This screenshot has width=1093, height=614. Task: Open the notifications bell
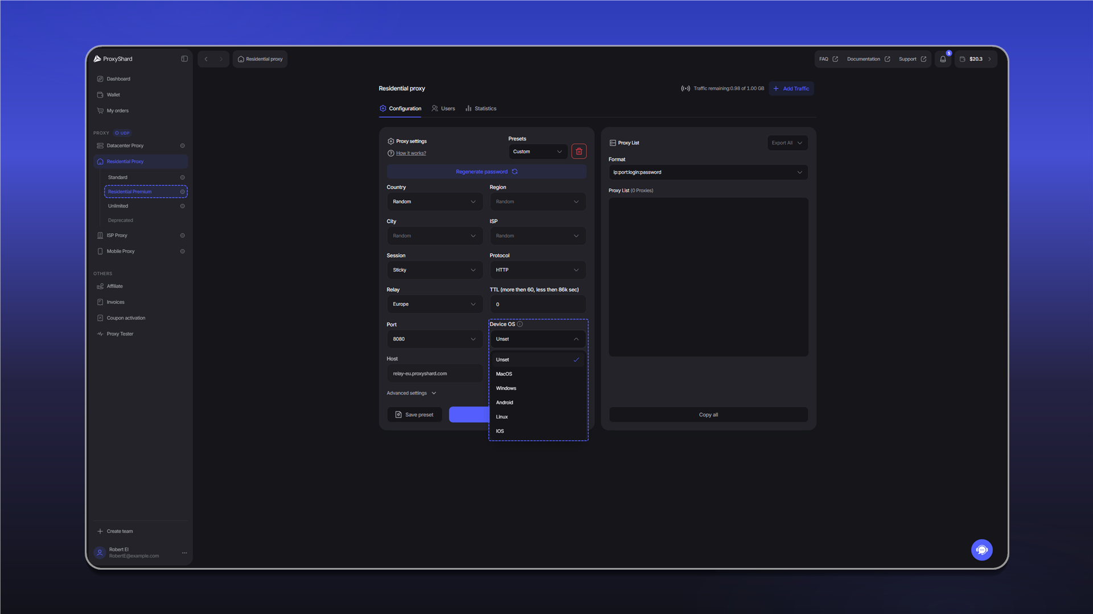coord(943,59)
